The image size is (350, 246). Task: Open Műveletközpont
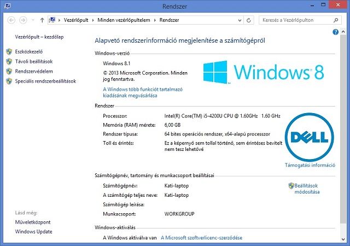click(33, 222)
